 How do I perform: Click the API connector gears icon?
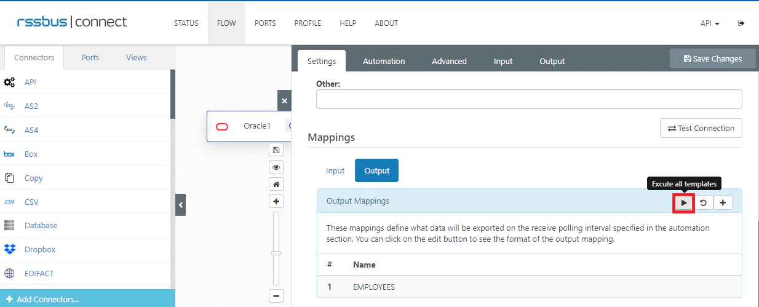pos(9,82)
